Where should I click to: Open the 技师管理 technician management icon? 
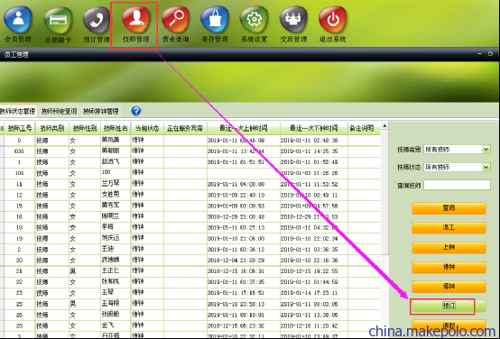tap(136, 19)
